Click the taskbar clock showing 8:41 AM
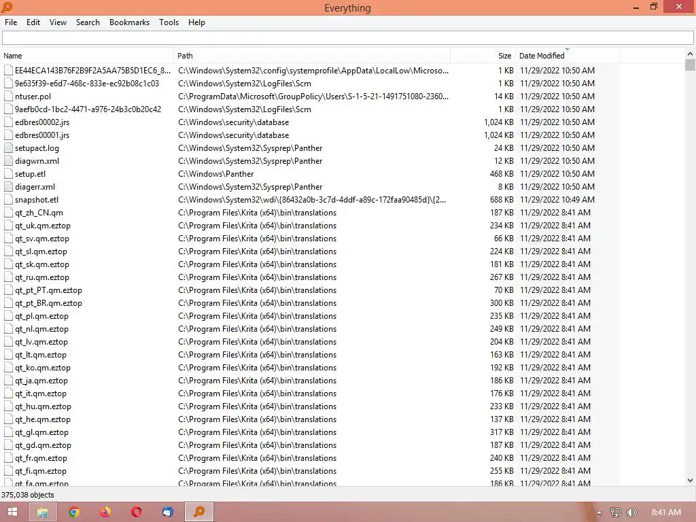696x522 pixels. 666,512
